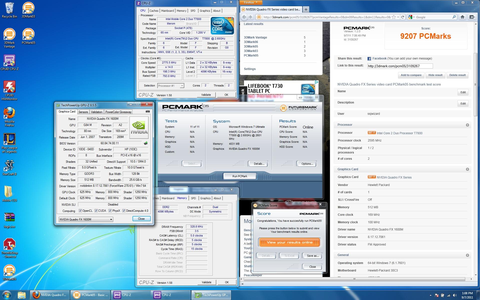Open the GPU selection dropdown in GPU-Z
The image size is (480, 300).
coord(86,219)
